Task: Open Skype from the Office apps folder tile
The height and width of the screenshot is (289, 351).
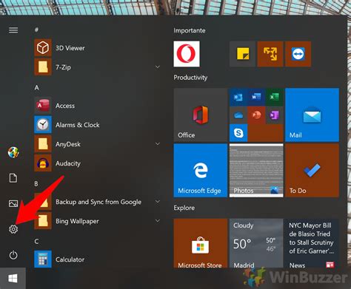Action: (238, 133)
